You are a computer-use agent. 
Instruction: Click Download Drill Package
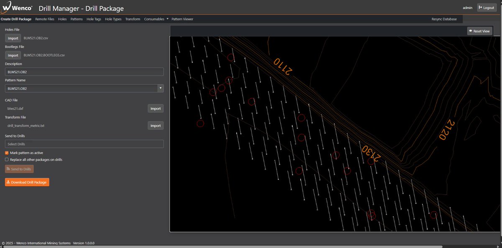coord(27,182)
